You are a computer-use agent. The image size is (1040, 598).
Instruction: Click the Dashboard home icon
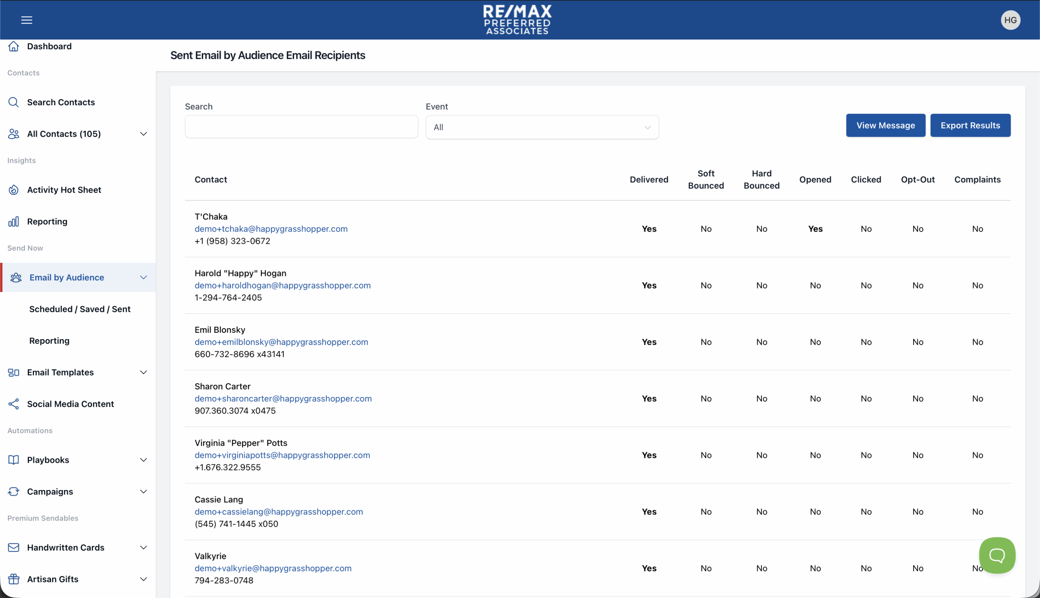tap(13, 46)
